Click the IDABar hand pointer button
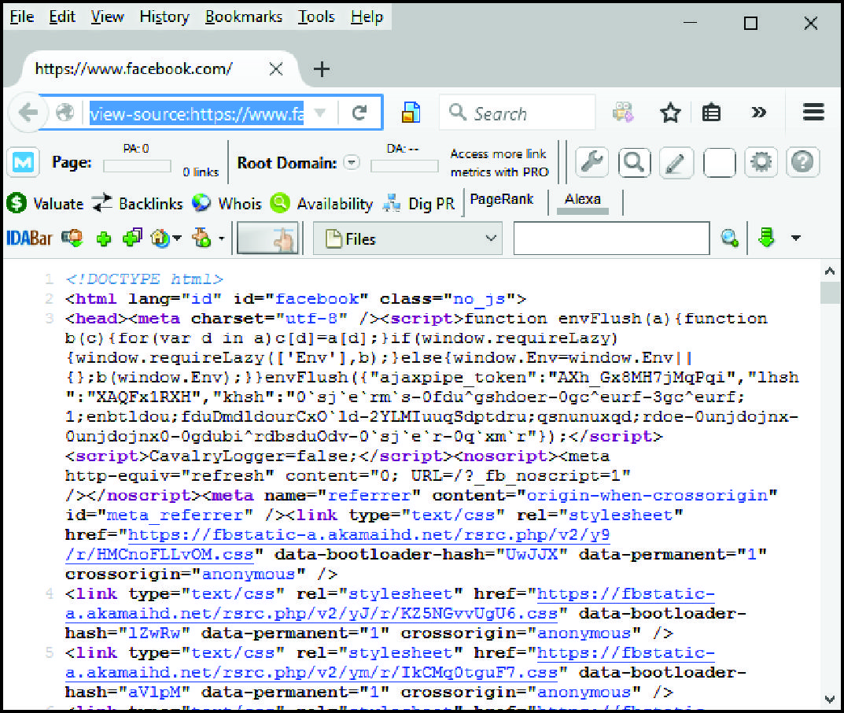 click(267, 238)
